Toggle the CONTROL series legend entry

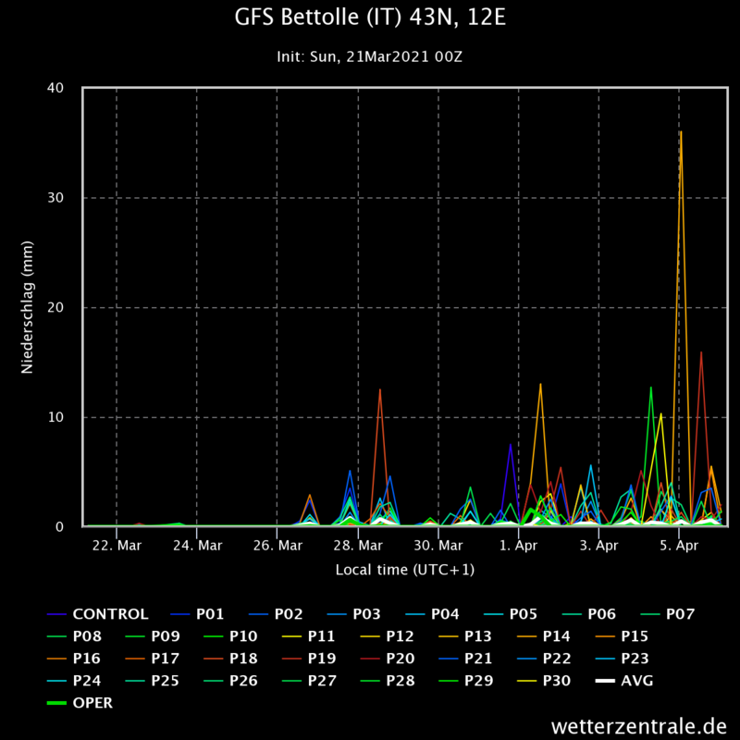tap(98, 614)
